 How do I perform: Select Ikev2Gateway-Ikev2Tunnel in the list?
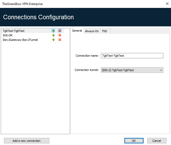[20, 40]
